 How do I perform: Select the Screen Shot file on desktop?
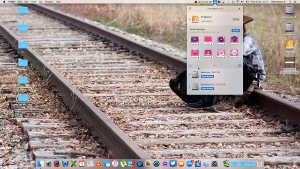[290, 62]
